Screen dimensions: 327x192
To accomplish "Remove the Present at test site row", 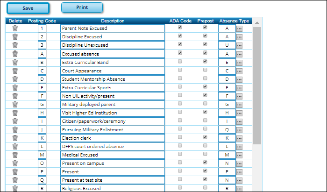I will pyautogui.click(x=15, y=180).
